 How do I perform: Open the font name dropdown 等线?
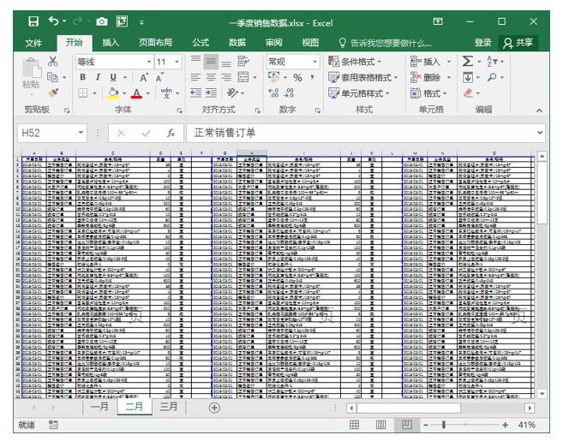coord(149,62)
